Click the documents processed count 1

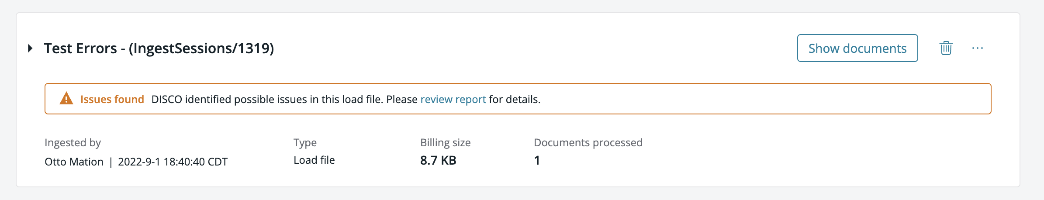pos(537,160)
